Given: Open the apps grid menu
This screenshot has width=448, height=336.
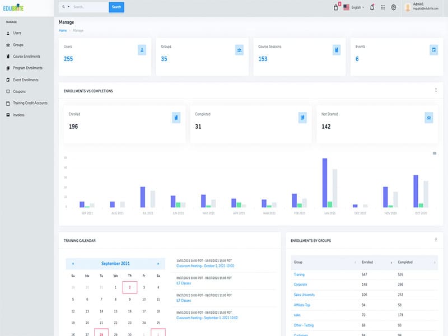Looking at the screenshot, I should [383, 7].
